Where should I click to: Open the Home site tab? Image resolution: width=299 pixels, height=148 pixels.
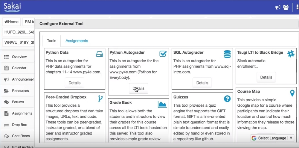(x=11, y=22)
